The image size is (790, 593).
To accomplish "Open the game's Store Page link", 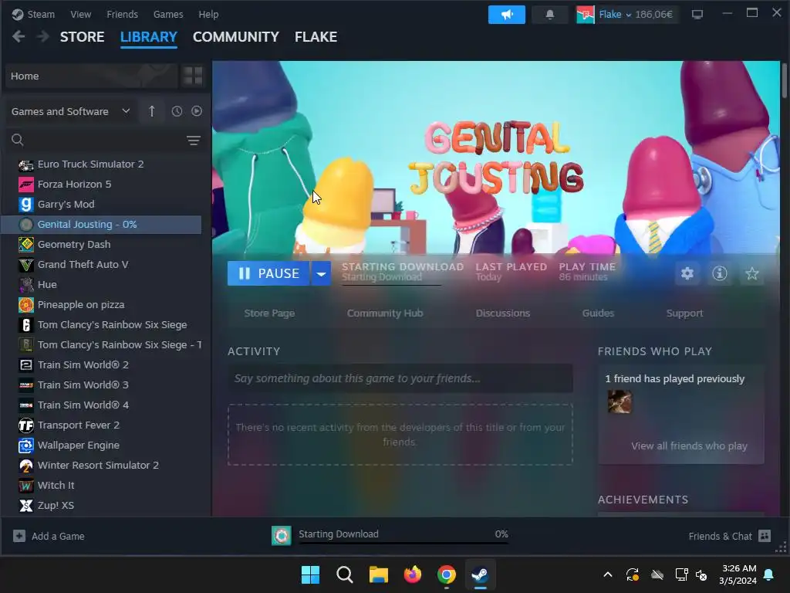I will (269, 313).
